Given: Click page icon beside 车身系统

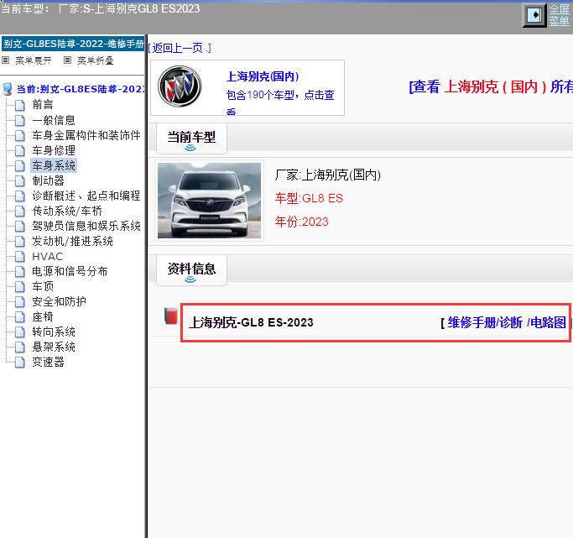Looking at the screenshot, I should coord(20,166).
